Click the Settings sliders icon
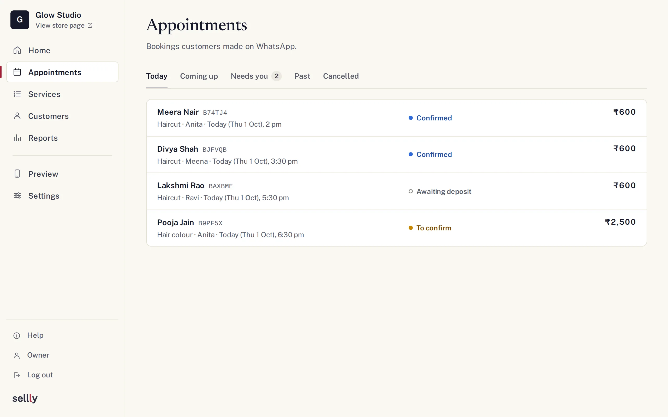 click(x=17, y=195)
